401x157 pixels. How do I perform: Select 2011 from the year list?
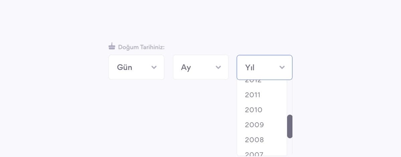point(253,95)
